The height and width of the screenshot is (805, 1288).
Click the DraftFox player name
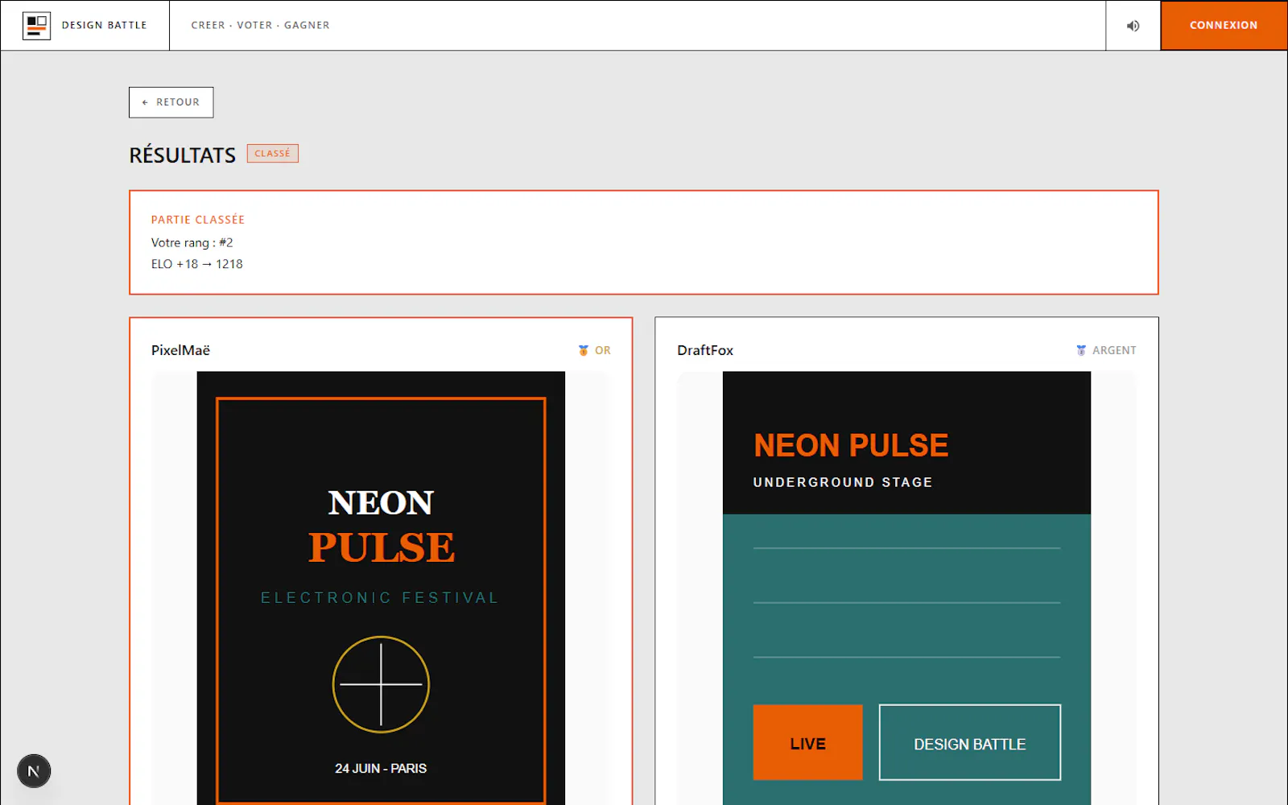point(705,350)
